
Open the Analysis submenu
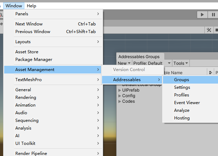53,128
